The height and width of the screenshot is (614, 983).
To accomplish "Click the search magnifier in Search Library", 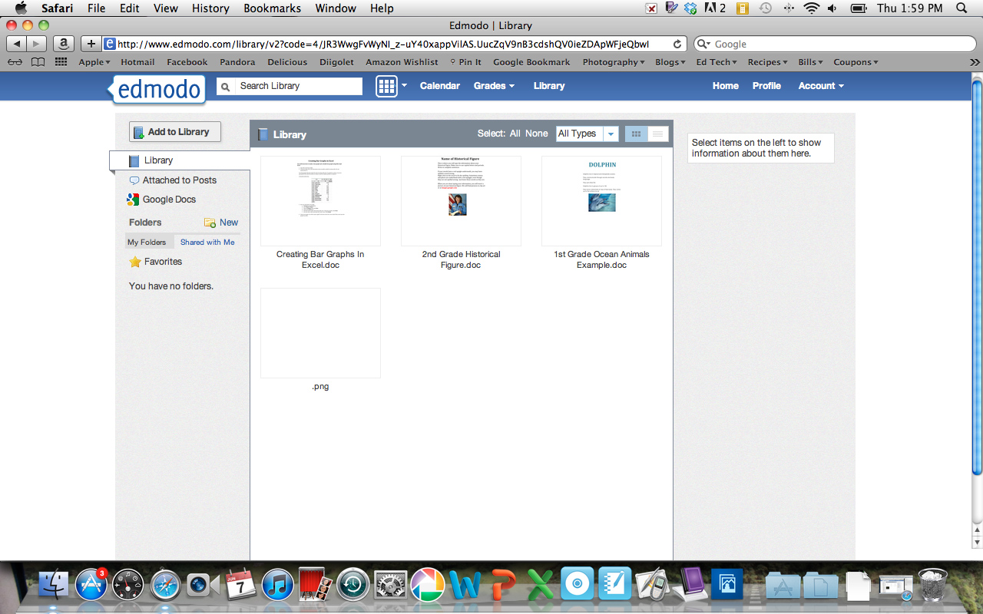I will 224,86.
